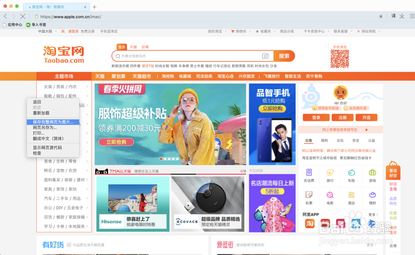Open 飞猪旅行 in the orange nav bar

pyautogui.click(x=271, y=76)
